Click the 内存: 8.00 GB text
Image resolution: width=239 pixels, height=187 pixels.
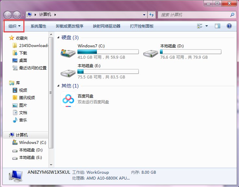coord(143,172)
